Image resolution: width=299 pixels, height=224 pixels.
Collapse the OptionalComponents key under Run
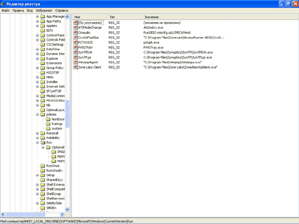pyautogui.click(x=42, y=148)
